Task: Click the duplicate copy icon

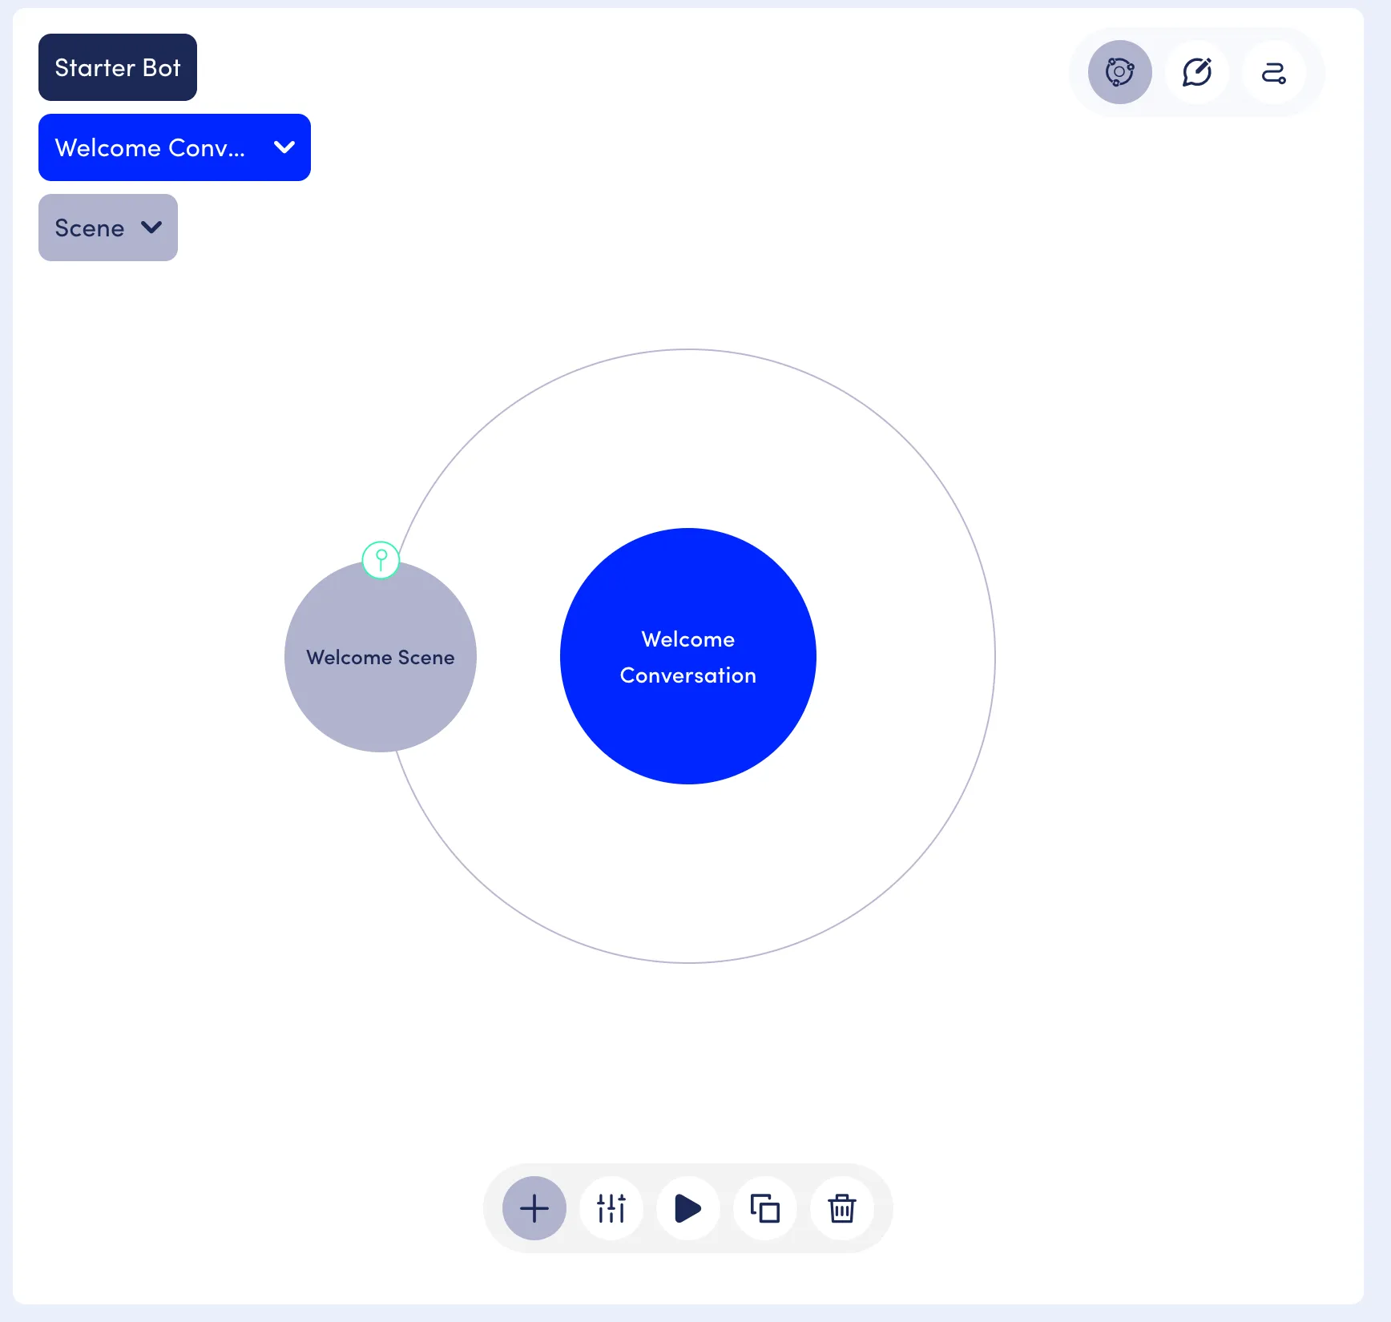Action: click(x=765, y=1208)
